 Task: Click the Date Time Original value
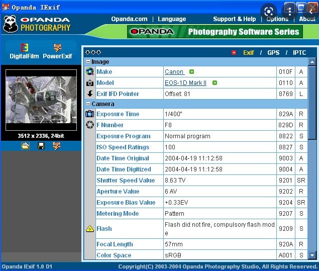tap(193, 158)
